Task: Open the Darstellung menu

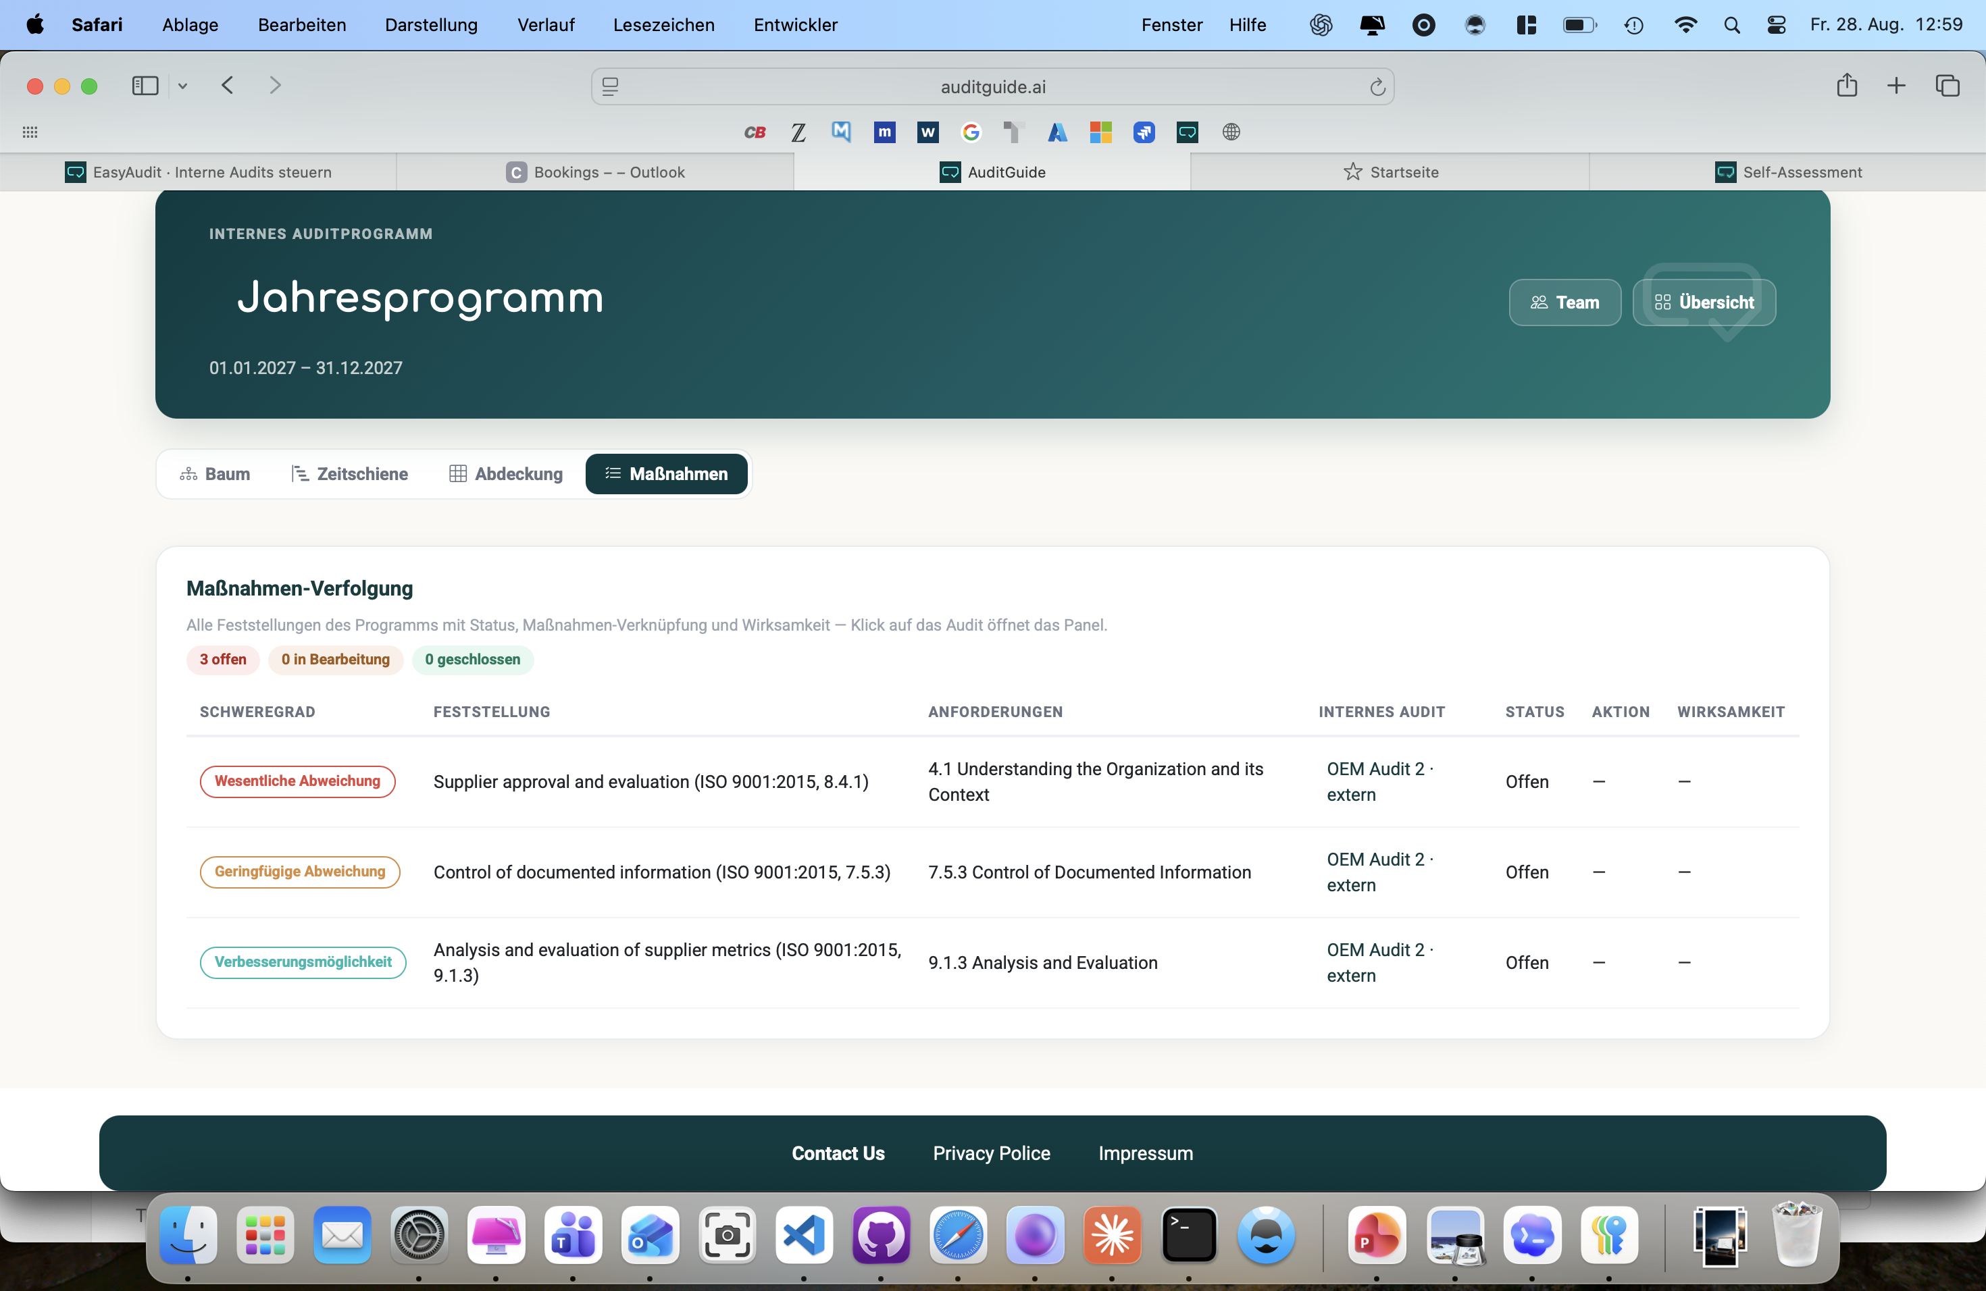Action: 432,25
